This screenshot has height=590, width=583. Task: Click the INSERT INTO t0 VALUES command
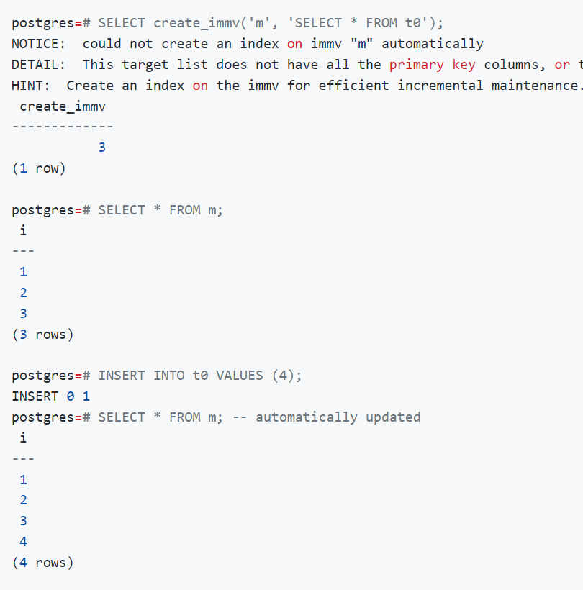(200, 376)
